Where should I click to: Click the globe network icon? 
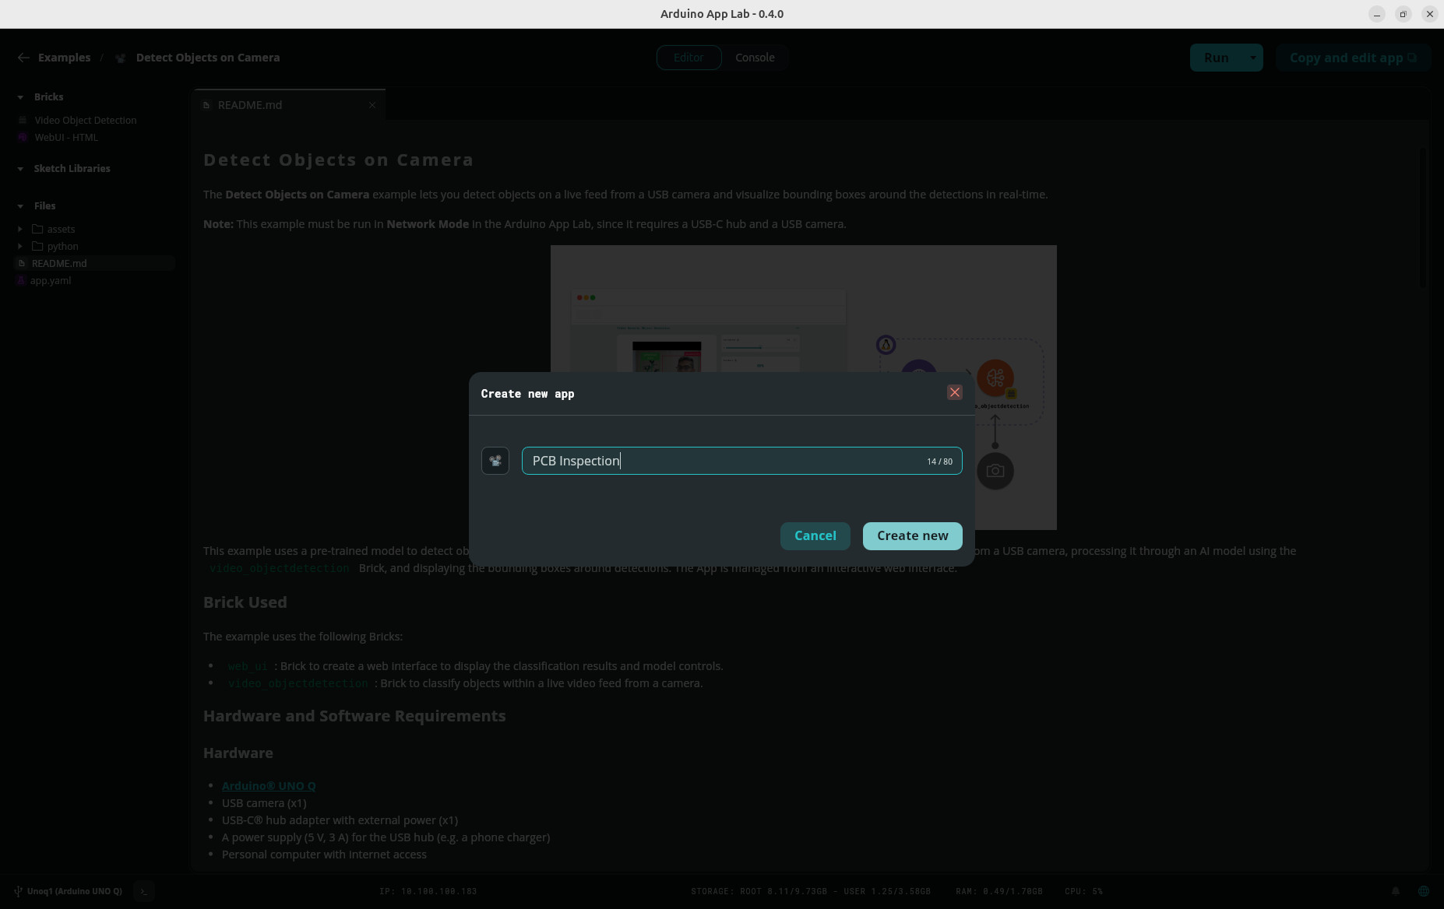tap(1424, 891)
